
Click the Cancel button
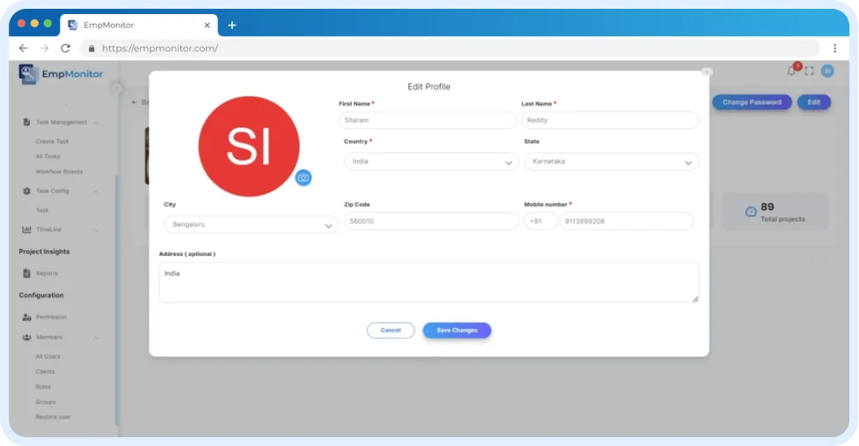click(390, 330)
